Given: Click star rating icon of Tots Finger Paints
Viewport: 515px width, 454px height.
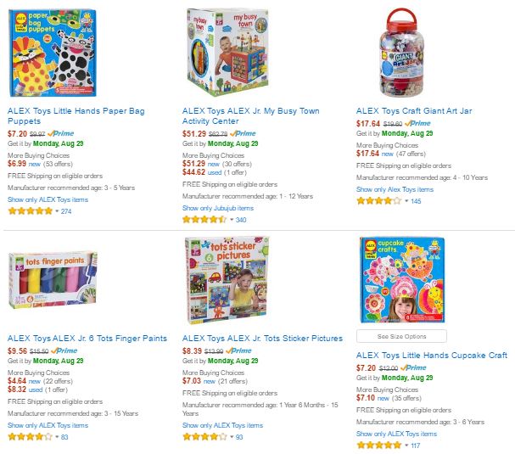Looking at the screenshot, I should point(30,437).
